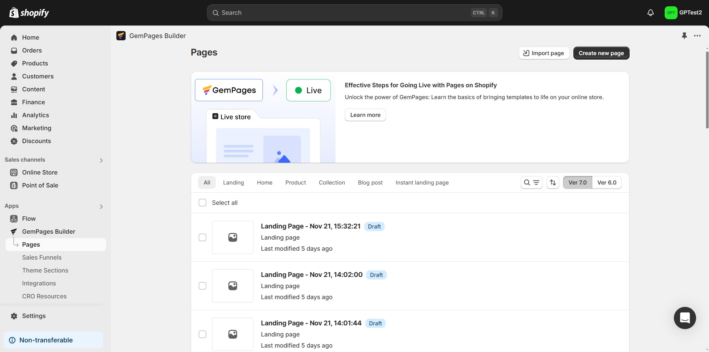Click the Create new page button

coord(601,53)
